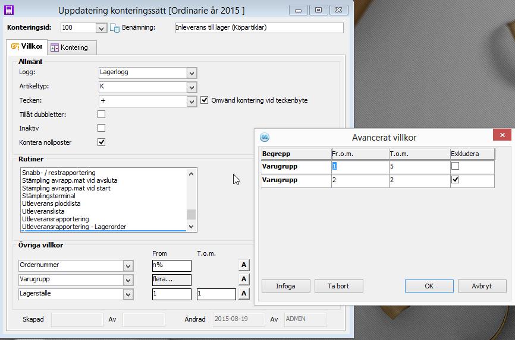
Task: Click the Exkludera column header
Action: [472, 154]
